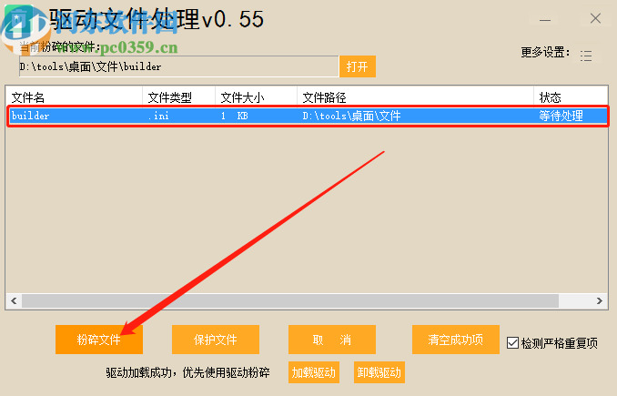Sort by the 文件类型 column header

tap(178, 97)
